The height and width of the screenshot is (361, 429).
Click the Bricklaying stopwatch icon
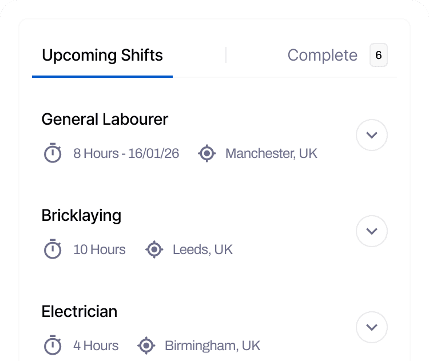pos(53,249)
